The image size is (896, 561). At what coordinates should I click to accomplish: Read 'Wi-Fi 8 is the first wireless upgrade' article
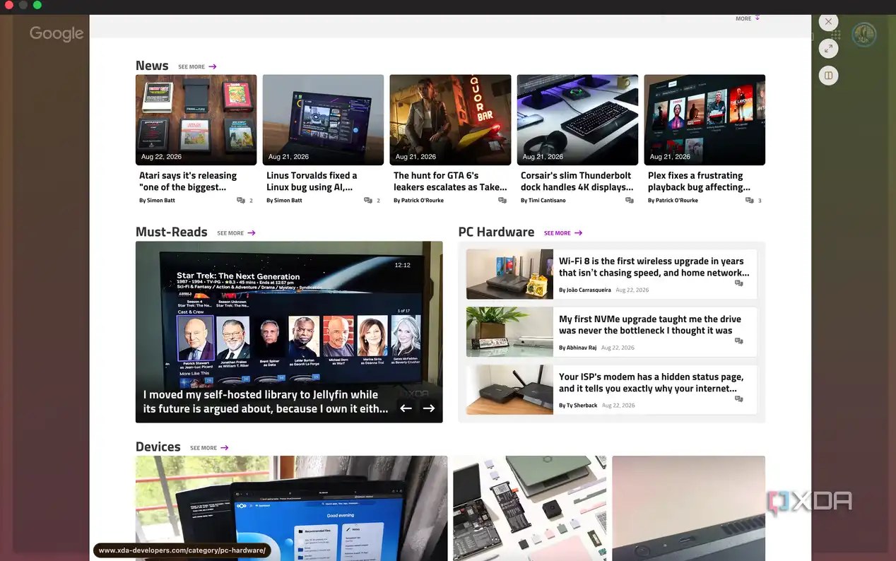coord(654,267)
